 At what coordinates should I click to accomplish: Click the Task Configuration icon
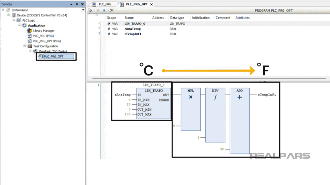click(x=30, y=46)
